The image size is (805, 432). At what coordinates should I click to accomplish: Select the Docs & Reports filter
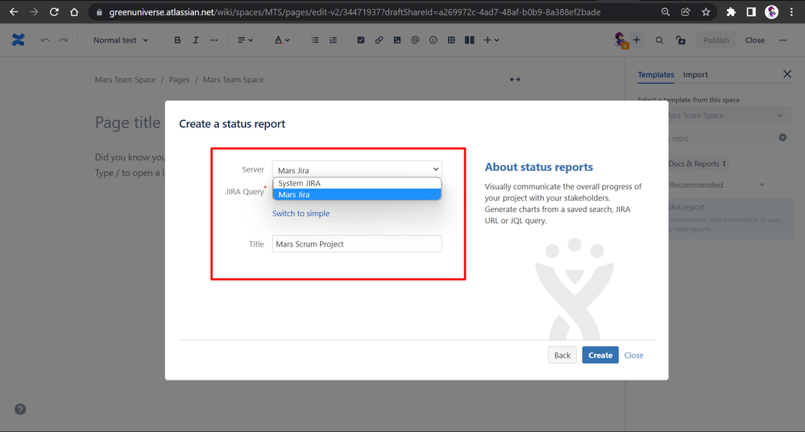697,164
